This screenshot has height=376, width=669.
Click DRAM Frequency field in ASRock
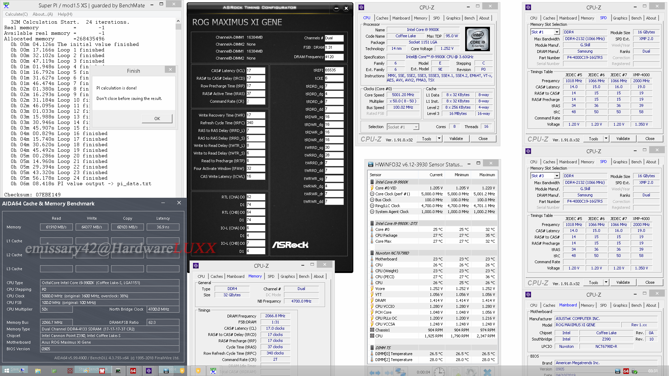click(x=334, y=57)
